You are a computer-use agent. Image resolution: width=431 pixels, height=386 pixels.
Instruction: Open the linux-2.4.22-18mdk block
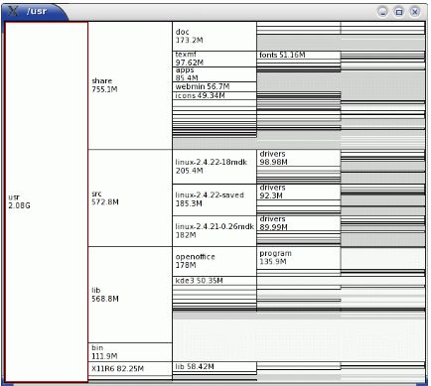(215, 167)
